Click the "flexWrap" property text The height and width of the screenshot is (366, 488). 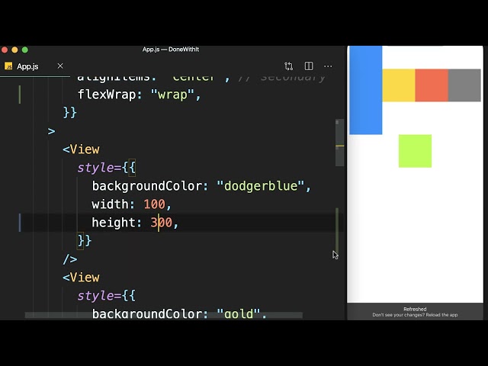(x=107, y=95)
